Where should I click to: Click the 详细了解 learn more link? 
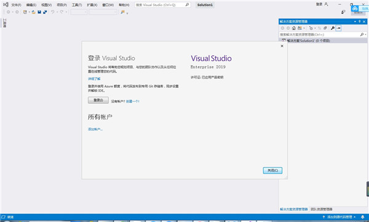coord(94,79)
